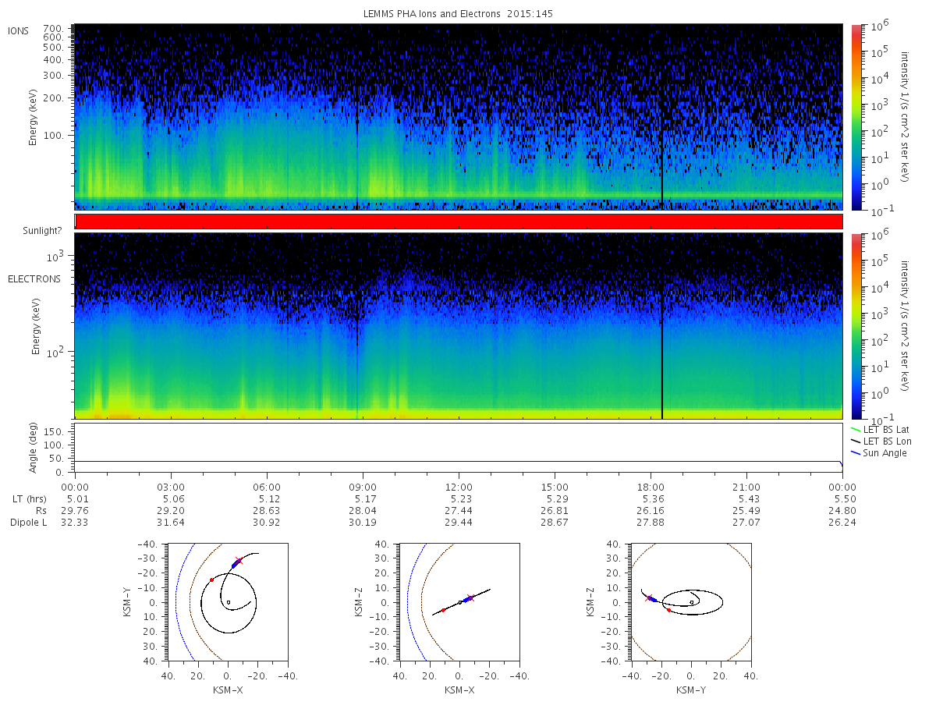Viewport: 936px width, 702px height.
Task: Select the Rs value '24.80'
Action: (842, 510)
